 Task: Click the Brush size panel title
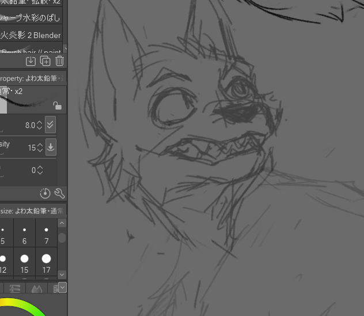coord(32,211)
